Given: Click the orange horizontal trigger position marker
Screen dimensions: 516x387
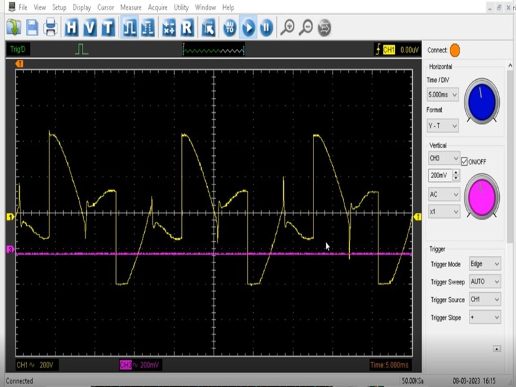Looking at the screenshot, I should [x=19, y=63].
